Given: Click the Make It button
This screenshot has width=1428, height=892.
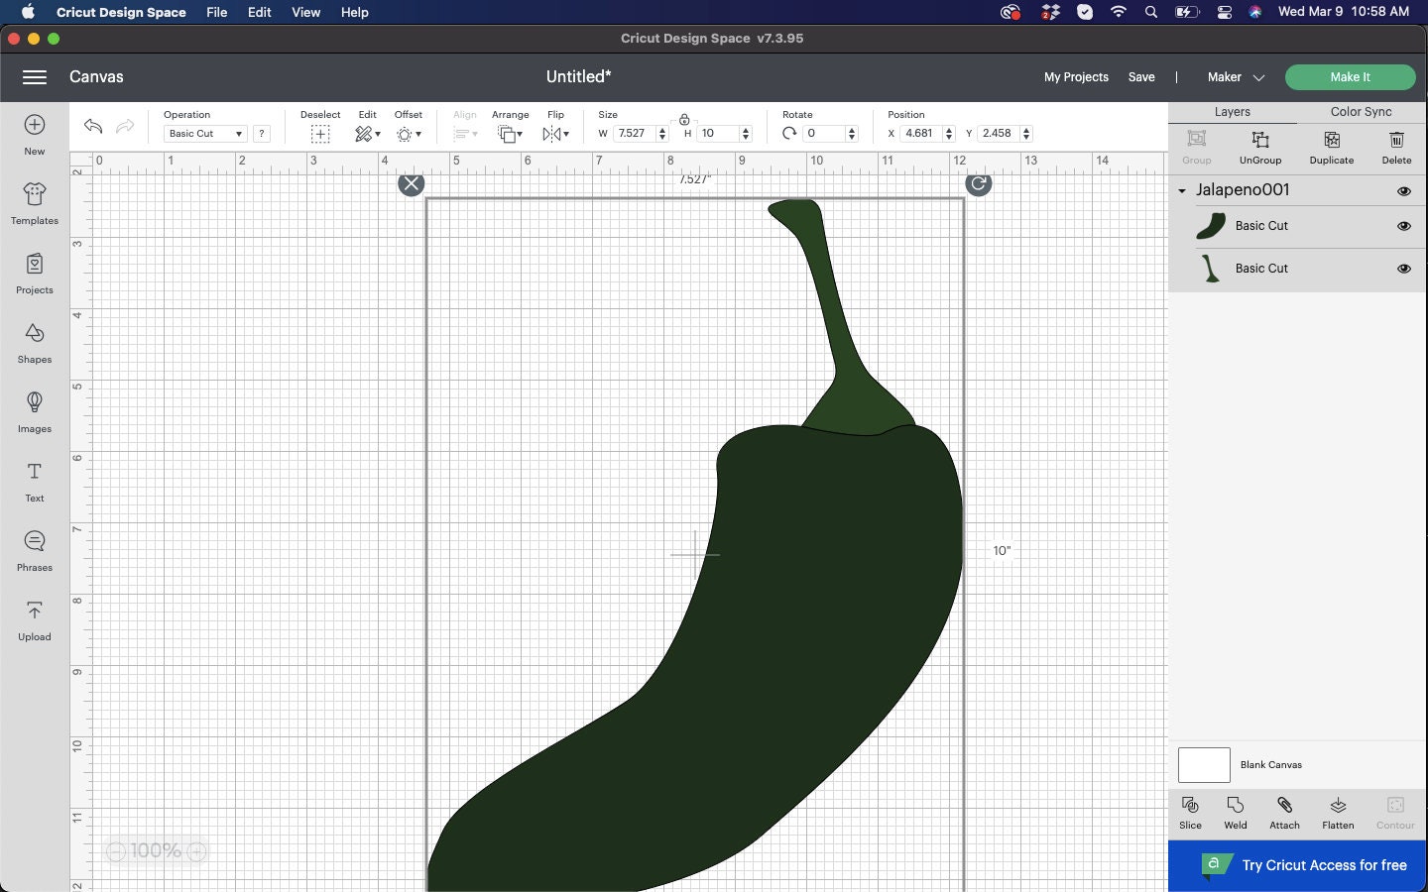Looking at the screenshot, I should pyautogui.click(x=1350, y=76).
